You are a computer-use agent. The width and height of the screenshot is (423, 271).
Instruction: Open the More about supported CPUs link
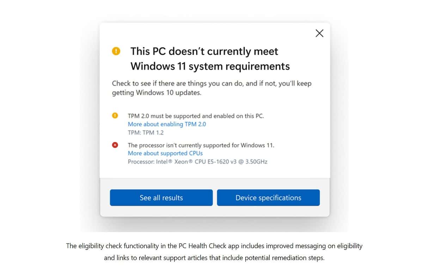click(x=165, y=153)
